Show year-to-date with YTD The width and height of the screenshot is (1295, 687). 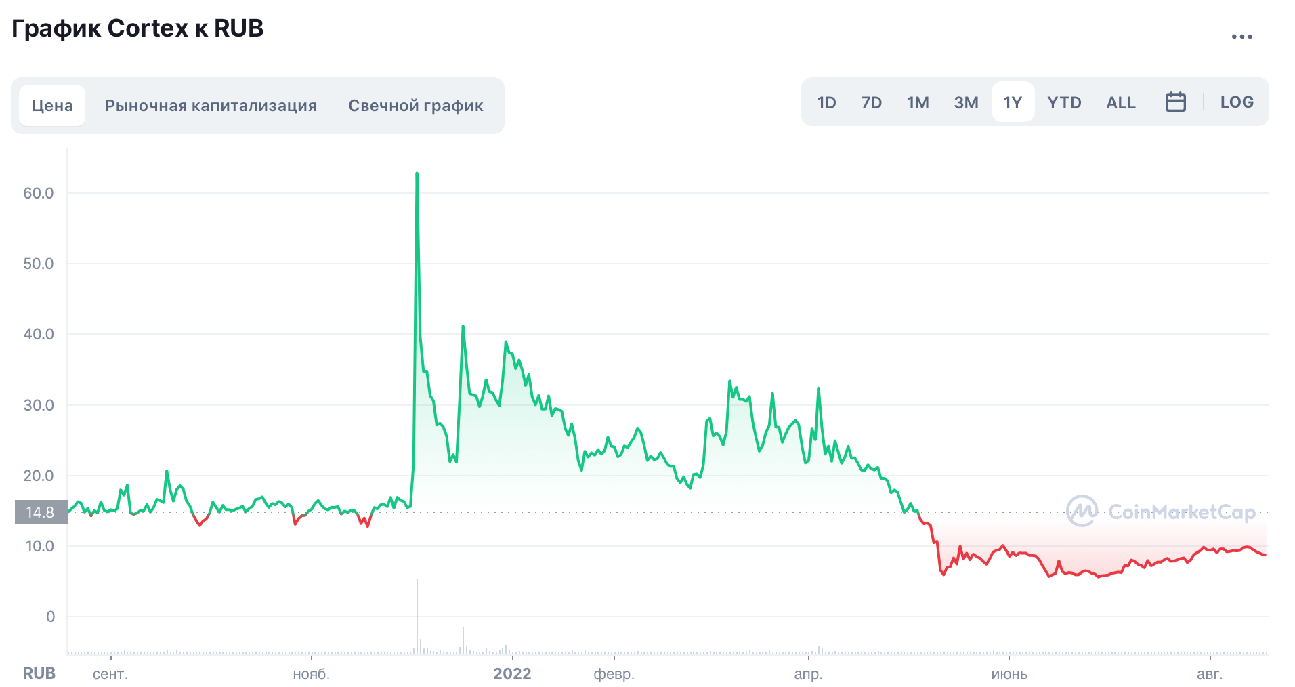pos(1064,102)
